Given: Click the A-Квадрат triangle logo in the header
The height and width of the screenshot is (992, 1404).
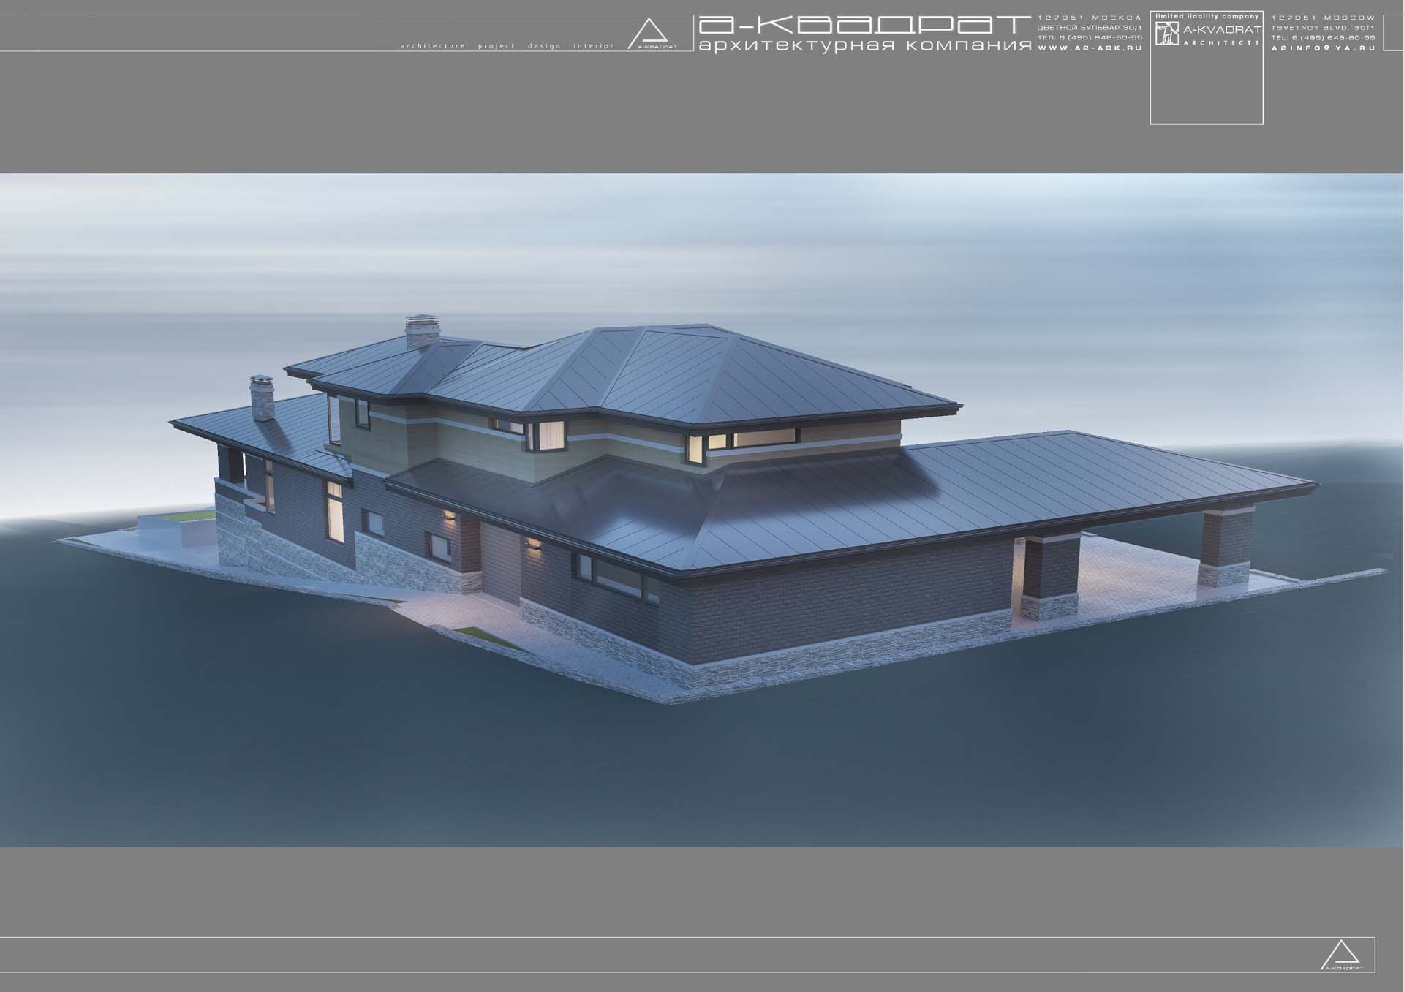Looking at the screenshot, I should tap(653, 34).
